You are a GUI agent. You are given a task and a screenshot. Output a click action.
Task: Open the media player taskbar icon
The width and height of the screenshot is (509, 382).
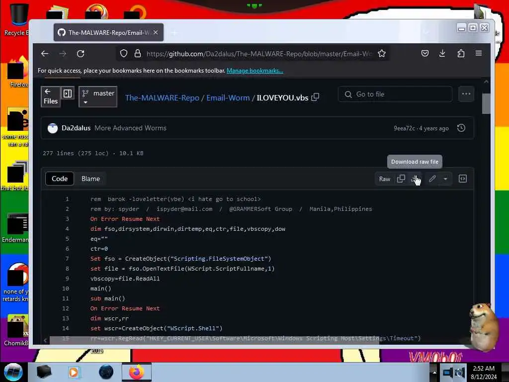coord(74,372)
